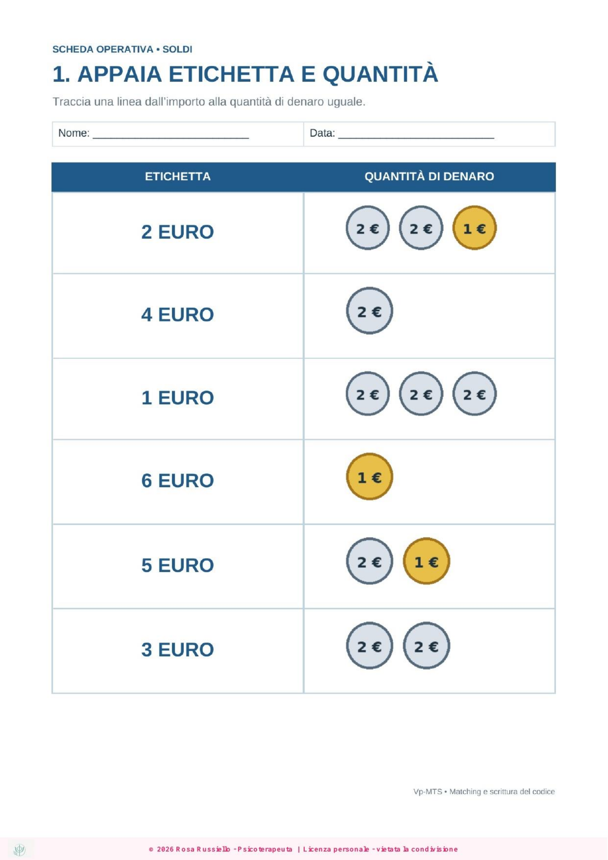Click the second 2 € coin beside 3 EURO
This screenshot has width=608, height=860.
(426, 646)
